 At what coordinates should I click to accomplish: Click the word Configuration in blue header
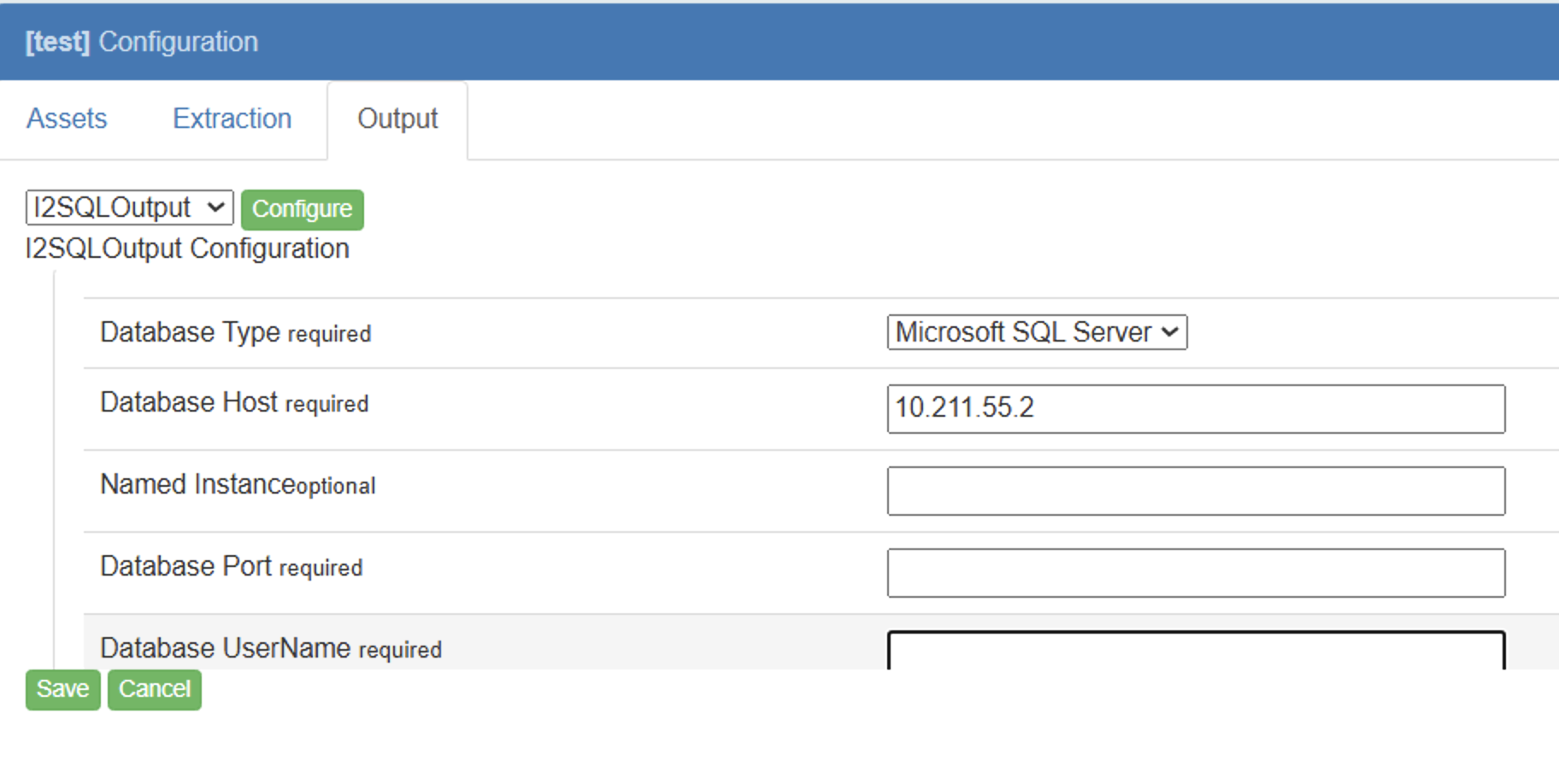pos(178,42)
